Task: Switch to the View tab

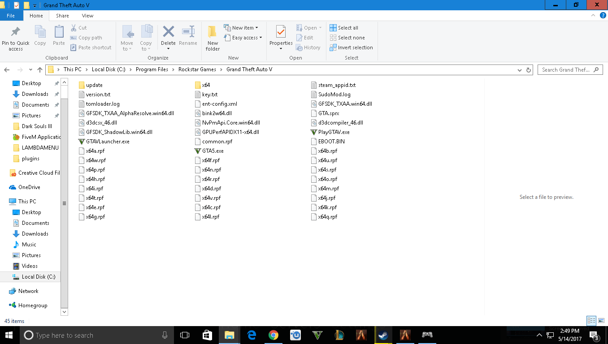Action: coord(87,16)
